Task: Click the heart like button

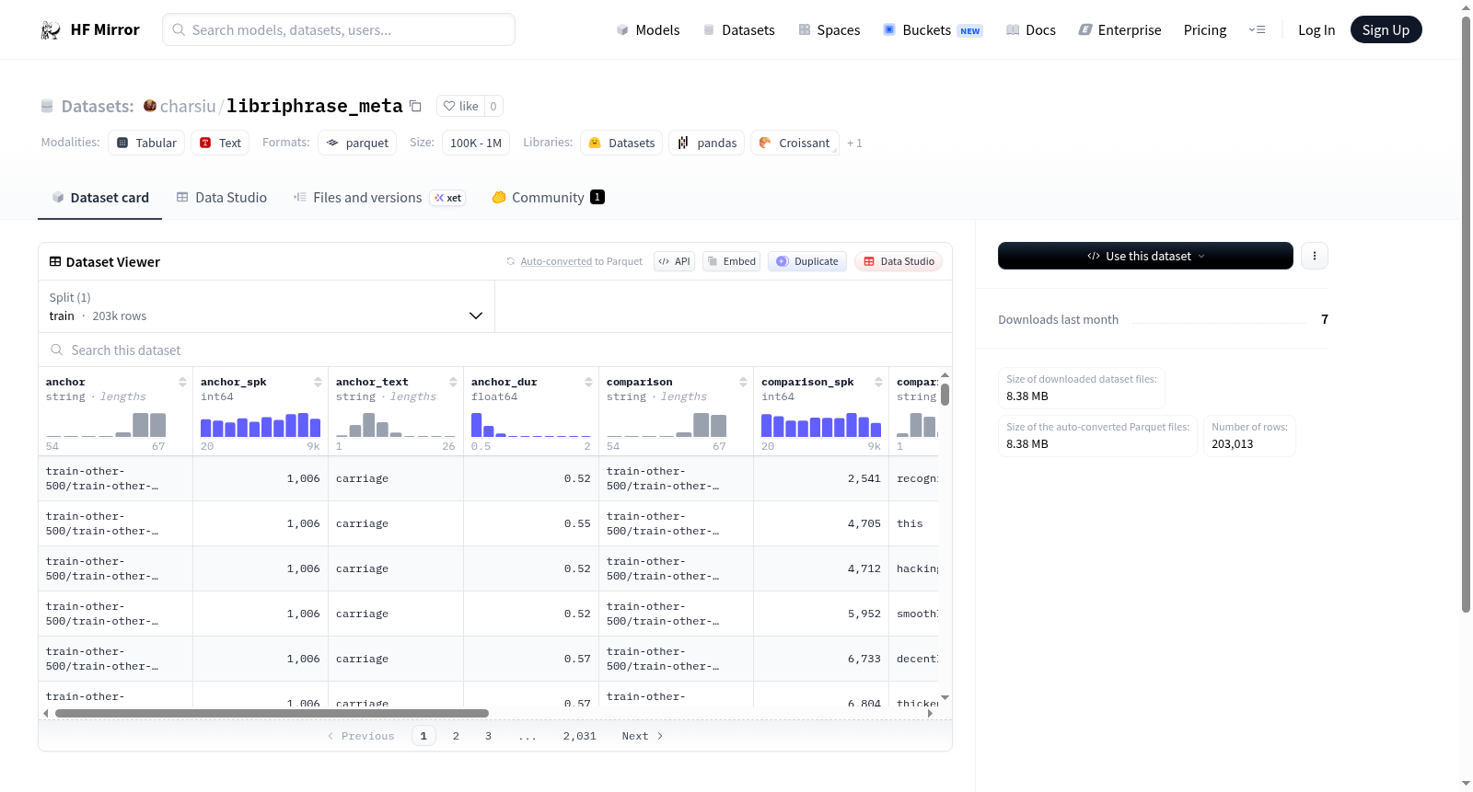Action: coord(460,106)
